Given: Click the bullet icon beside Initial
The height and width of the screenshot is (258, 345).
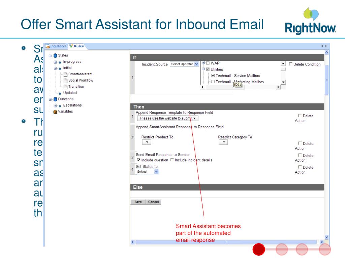Looking at the screenshot, I should click(60, 69).
